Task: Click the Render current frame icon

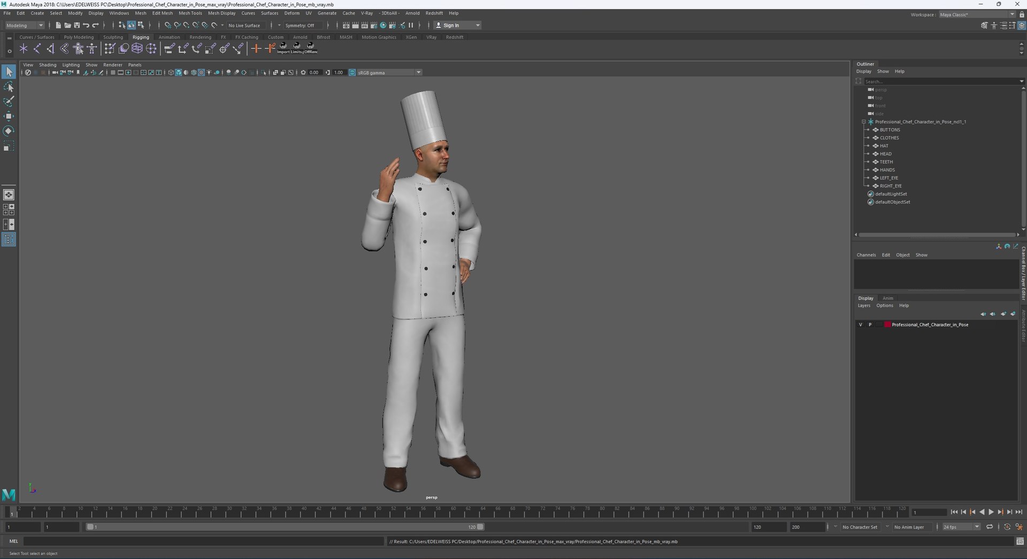Action: point(355,25)
